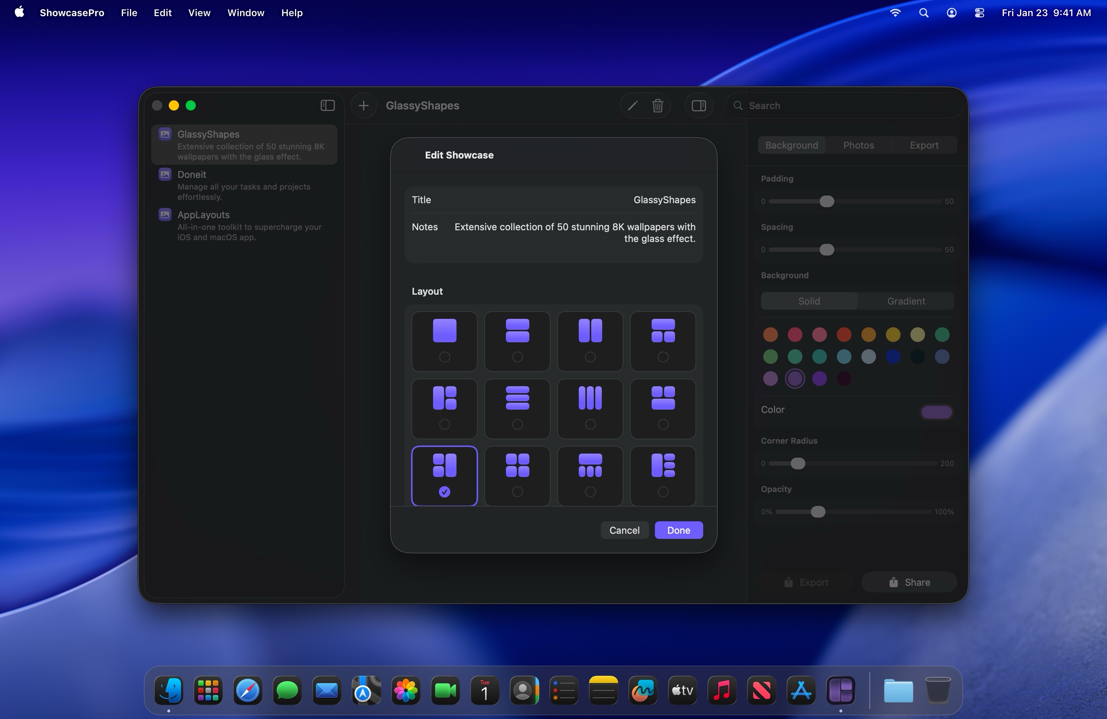Open the File menu
Viewport: 1107px width, 719px height.
click(129, 12)
